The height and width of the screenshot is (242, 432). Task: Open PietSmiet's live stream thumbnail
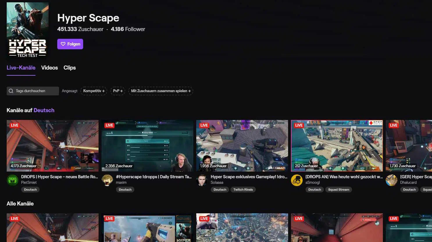click(x=53, y=146)
